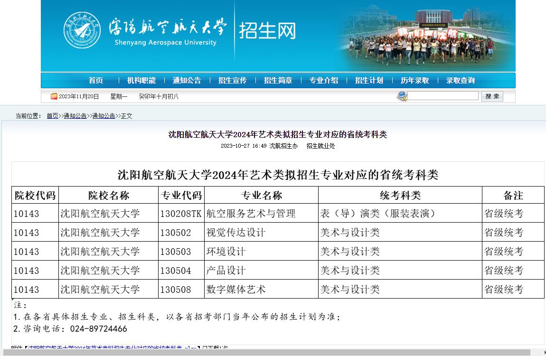546x356 pixels.
Task: Click the magnifier search icon
Action: (x=402, y=96)
